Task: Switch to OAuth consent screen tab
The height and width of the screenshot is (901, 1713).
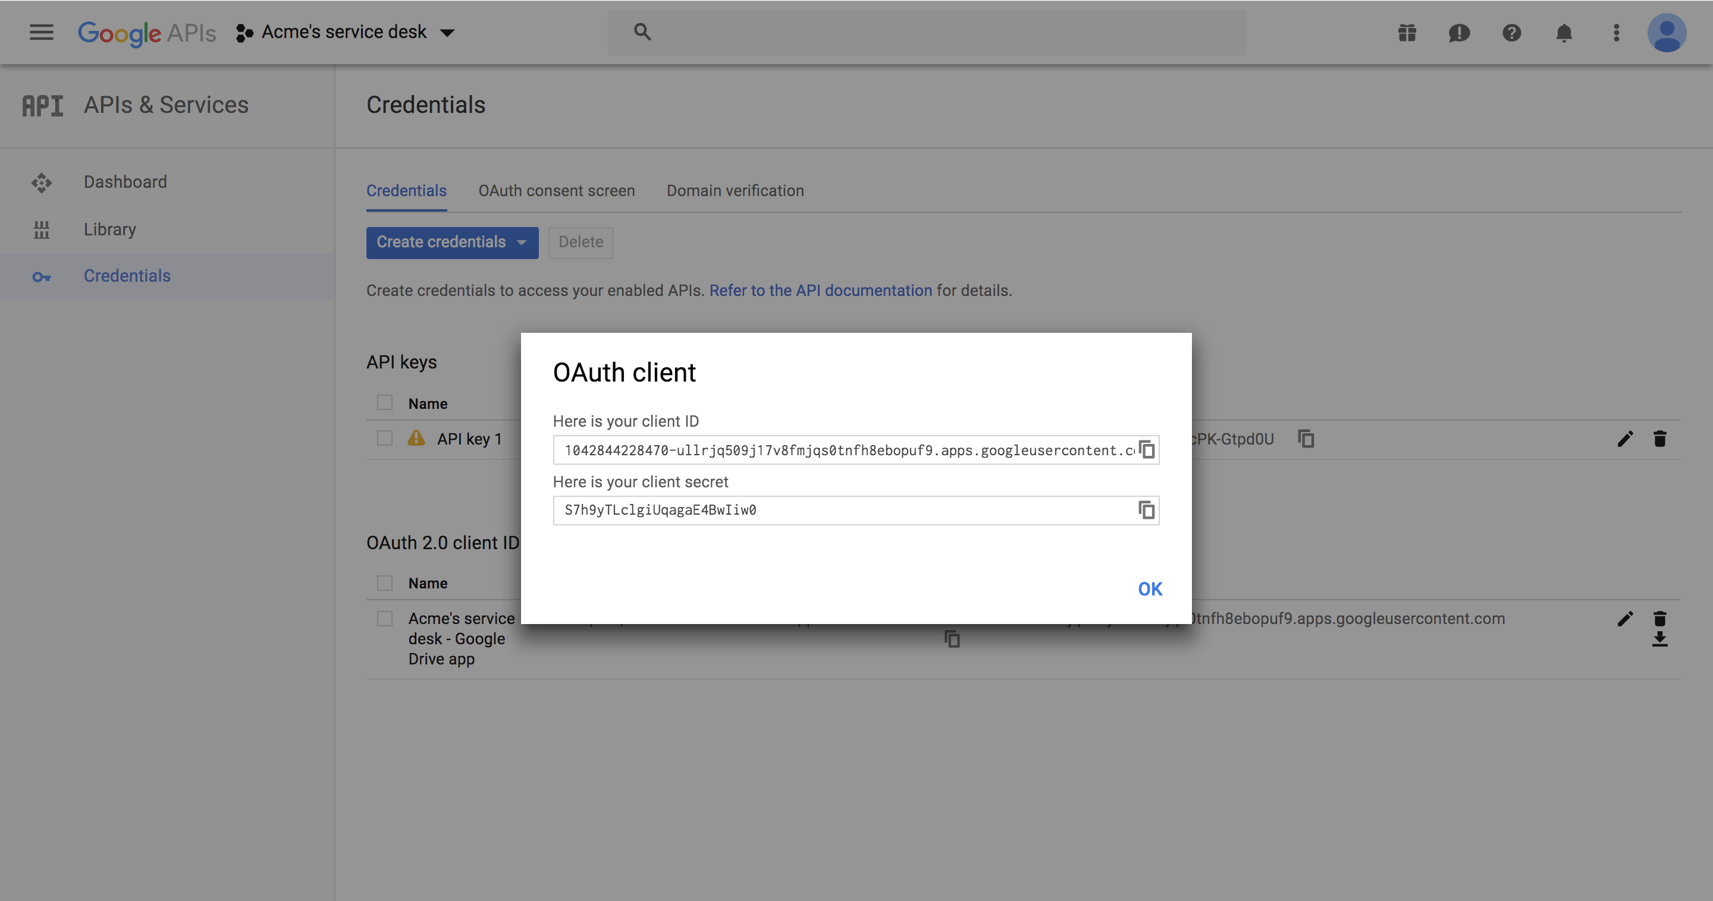Action: coord(557,191)
